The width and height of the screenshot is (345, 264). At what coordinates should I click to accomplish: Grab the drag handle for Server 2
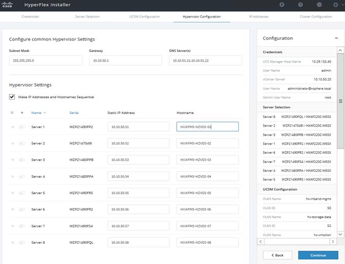click(13, 143)
